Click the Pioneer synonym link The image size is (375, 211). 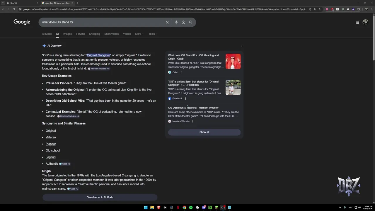coord(51,144)
